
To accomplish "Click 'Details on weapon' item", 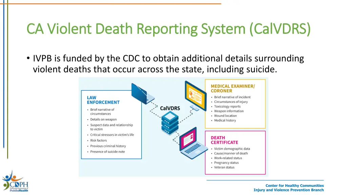I will pyautogui.click(x=103, y=120).
